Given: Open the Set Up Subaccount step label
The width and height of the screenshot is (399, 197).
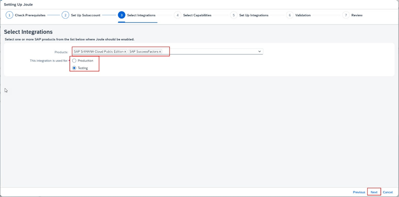Looking at the screenshot, I should click(x=85, y=15).
